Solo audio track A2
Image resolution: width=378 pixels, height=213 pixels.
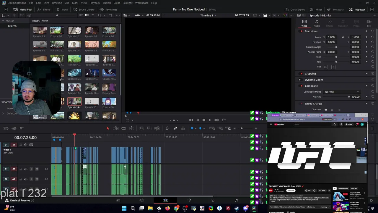[x=31, y=179]
